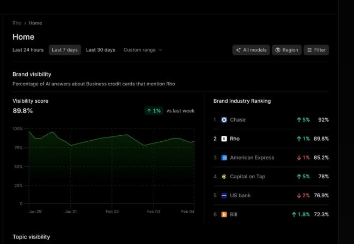Click the Feb 02 axis label
The width and height of the screenshot is (354, 244).
point(112,211)
